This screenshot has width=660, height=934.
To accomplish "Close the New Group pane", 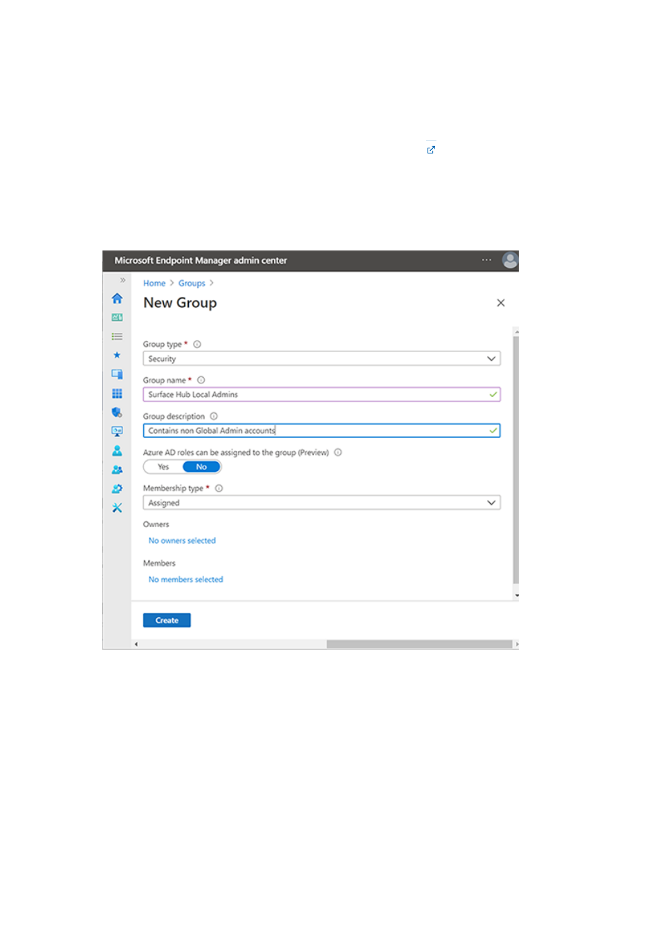I will pyautogui.click(x=501, y=303).
